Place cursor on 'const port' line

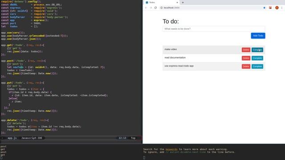click(21, 23)
